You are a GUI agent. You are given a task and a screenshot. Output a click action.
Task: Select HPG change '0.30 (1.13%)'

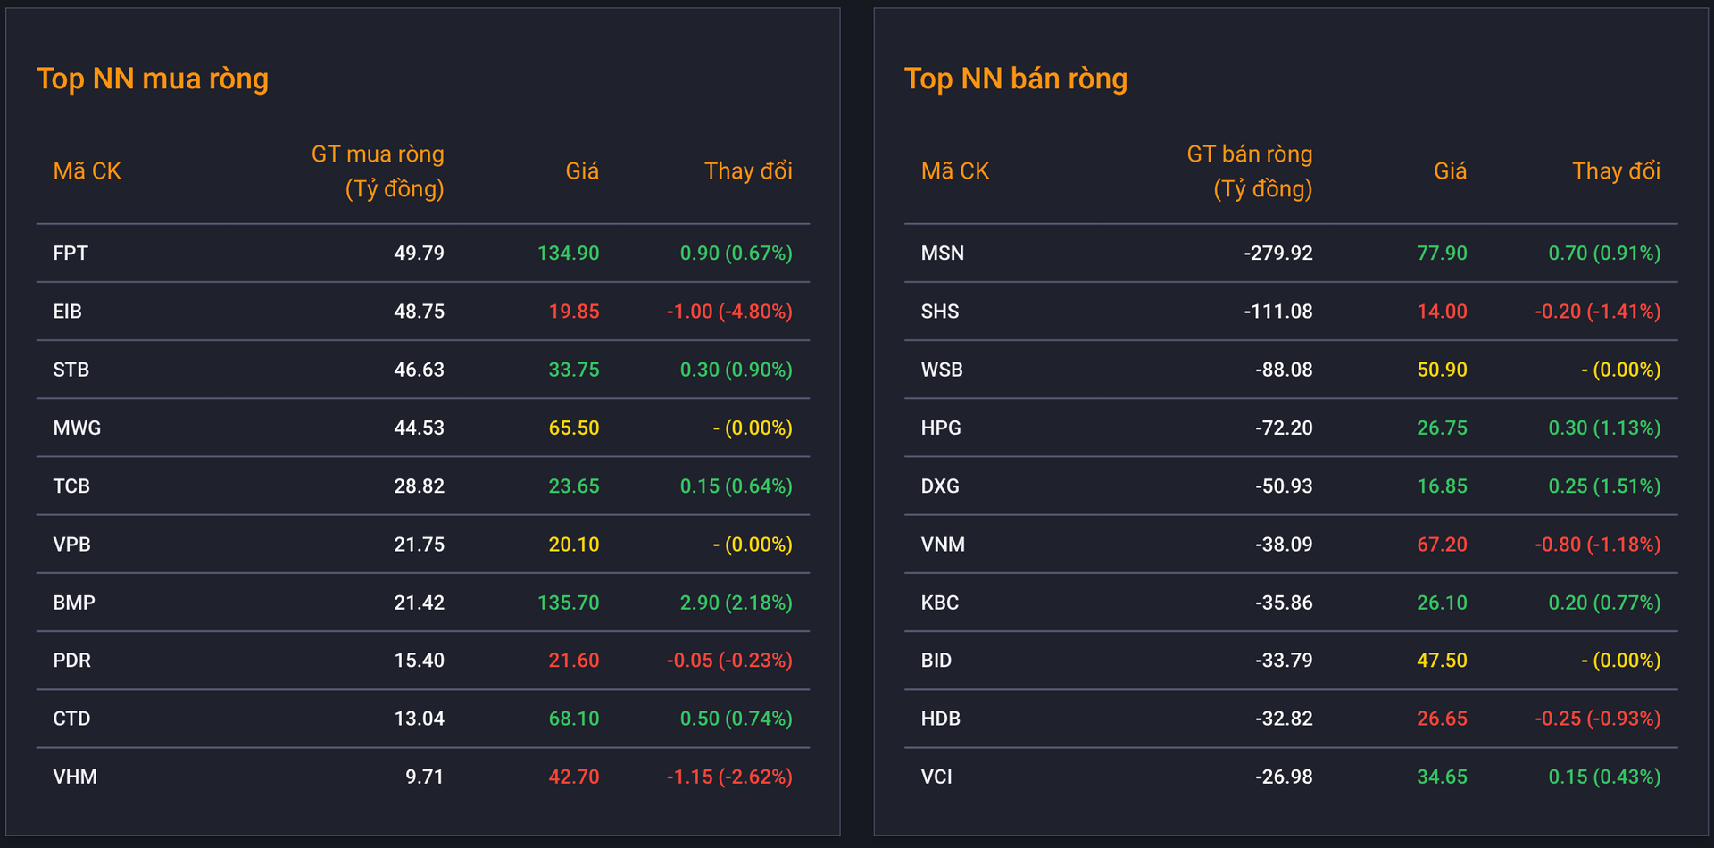pos(1605,428)
